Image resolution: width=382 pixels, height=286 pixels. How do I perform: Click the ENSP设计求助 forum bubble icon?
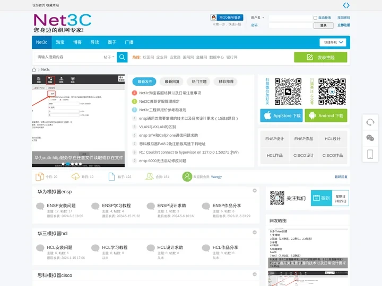151,206
